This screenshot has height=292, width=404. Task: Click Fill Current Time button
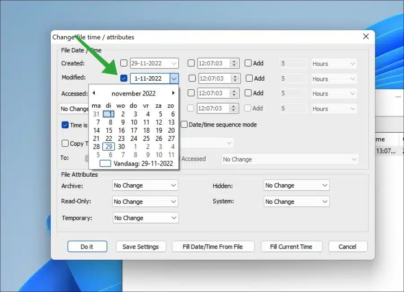coord(291,247)
